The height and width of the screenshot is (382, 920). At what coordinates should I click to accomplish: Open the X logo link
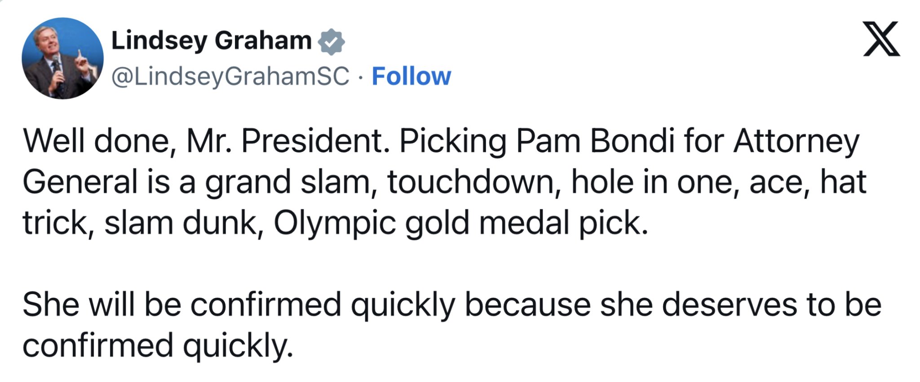(881, 39)
